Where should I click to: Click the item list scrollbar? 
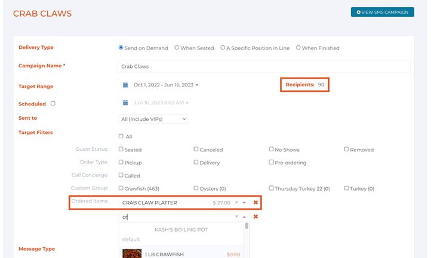pos(247,226)
